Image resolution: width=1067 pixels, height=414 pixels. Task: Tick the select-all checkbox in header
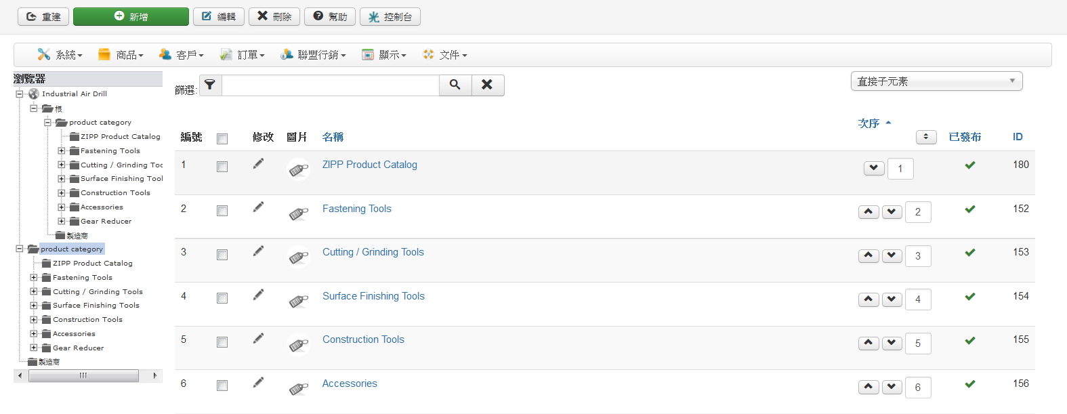222,139
